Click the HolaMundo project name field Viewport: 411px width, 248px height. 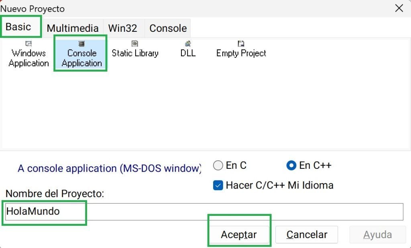pyautogui.click(x=204, y=211)
